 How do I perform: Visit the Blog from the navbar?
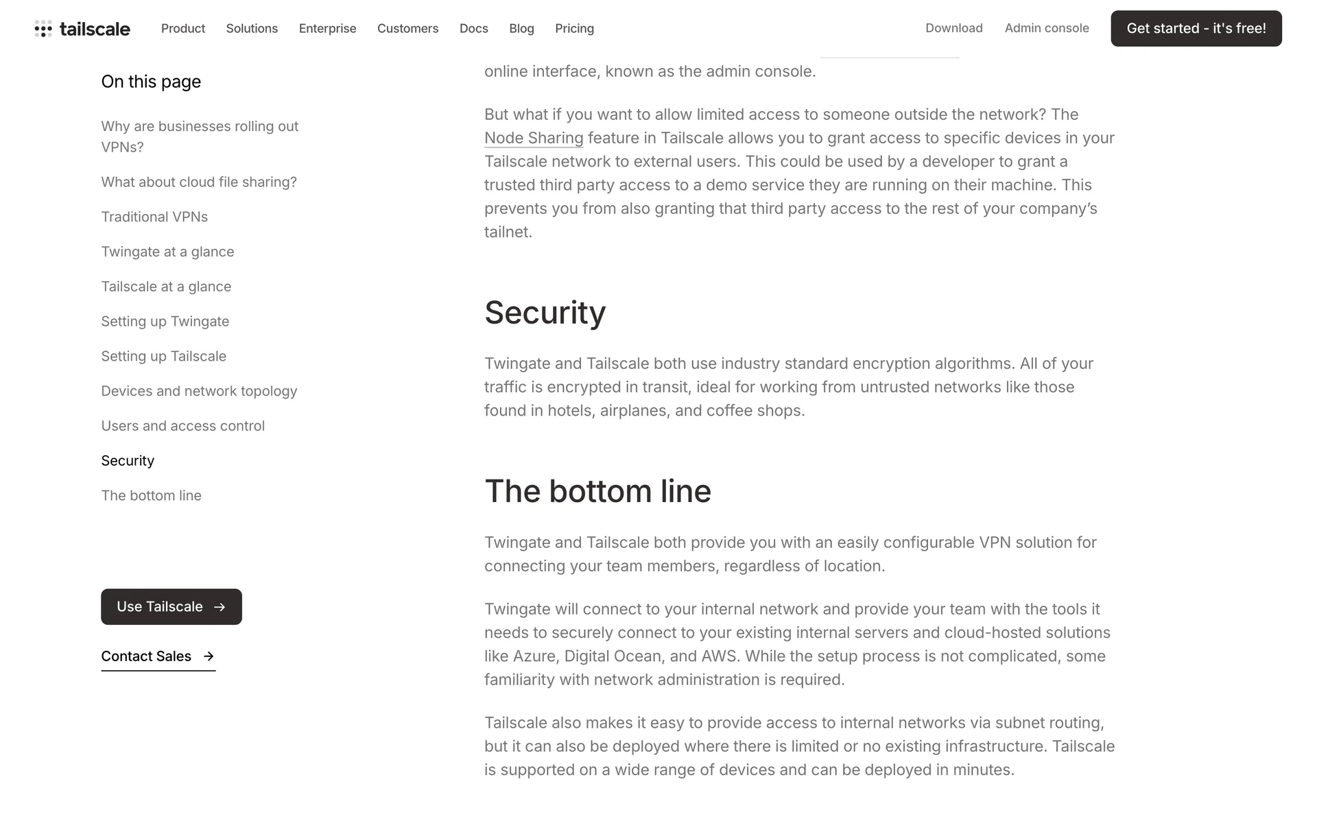(521, 29)
